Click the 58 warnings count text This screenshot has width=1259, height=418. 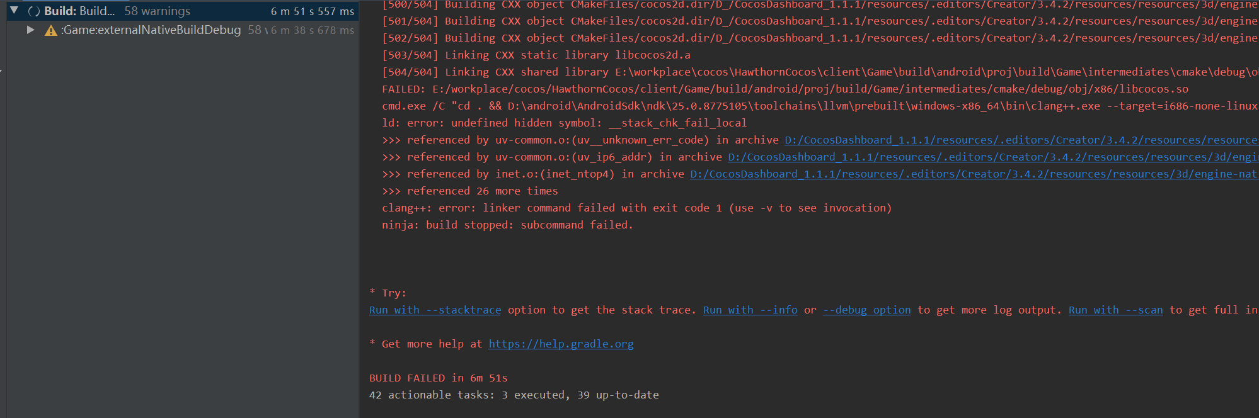[157, 11]
